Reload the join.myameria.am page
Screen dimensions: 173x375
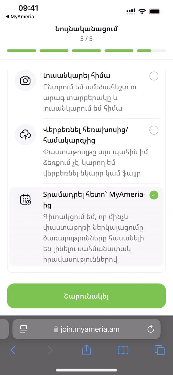pyautogui.click(x=151, y=329)
